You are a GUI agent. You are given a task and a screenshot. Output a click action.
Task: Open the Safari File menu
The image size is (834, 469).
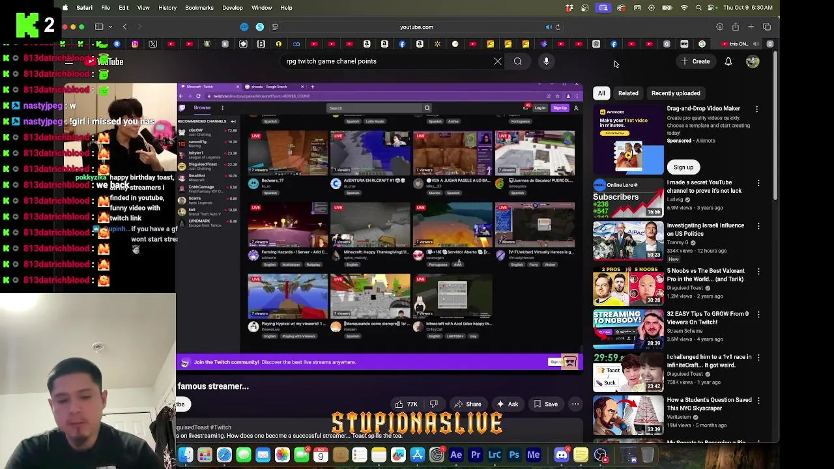(106, 8)
